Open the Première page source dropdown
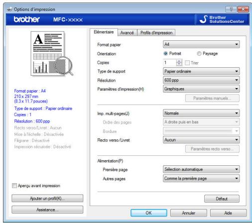This screenshot has height=223, width=252. [x=201, y=169]
